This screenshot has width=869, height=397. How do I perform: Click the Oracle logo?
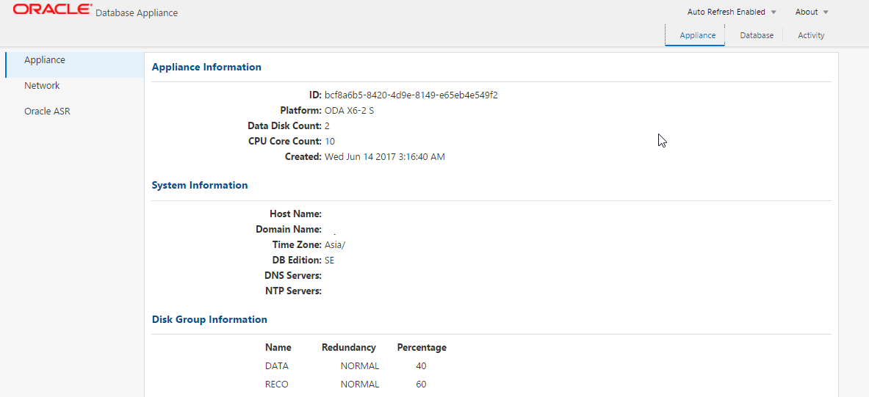[x=53, y=10]
